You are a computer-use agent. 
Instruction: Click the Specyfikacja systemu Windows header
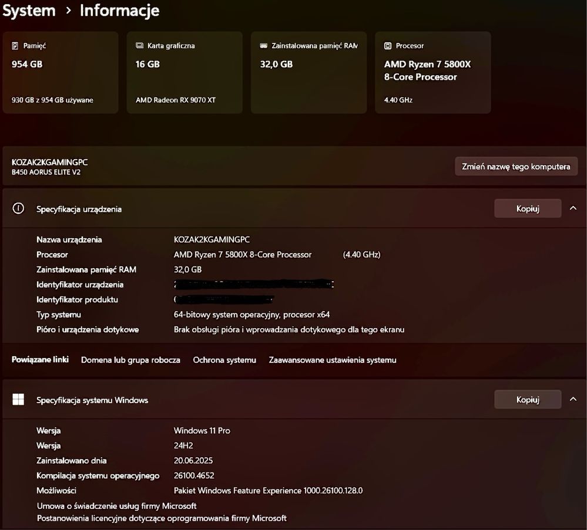click(x=294, y=400)
